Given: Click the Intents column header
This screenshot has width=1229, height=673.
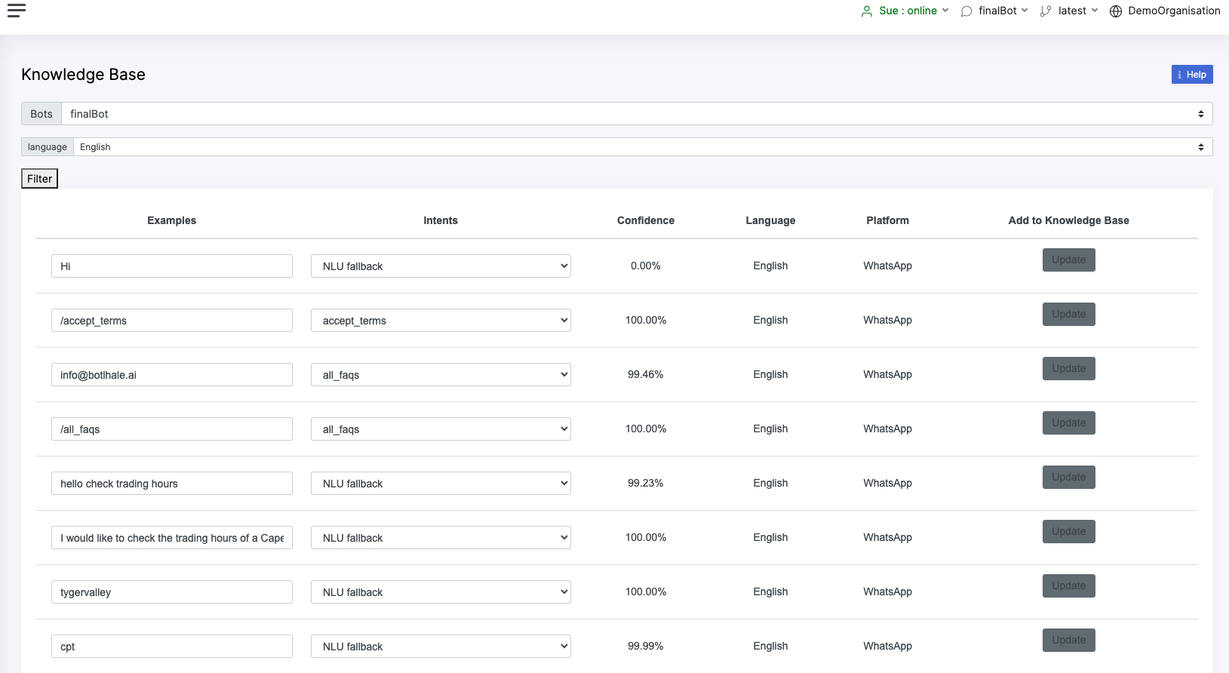Looking at the screenshot, I should [441, 220].
